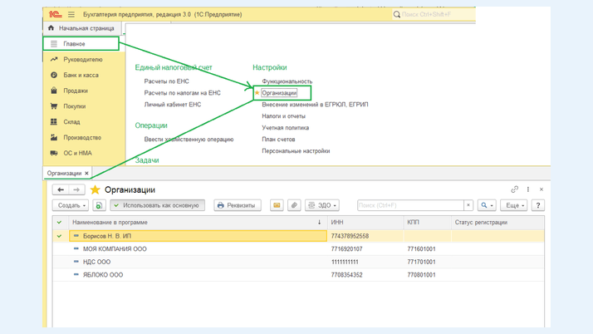Click the checkmark cell in Борисов Н. В. ИП row
Screen dimensions: 593x334
(x=59, y=236)
